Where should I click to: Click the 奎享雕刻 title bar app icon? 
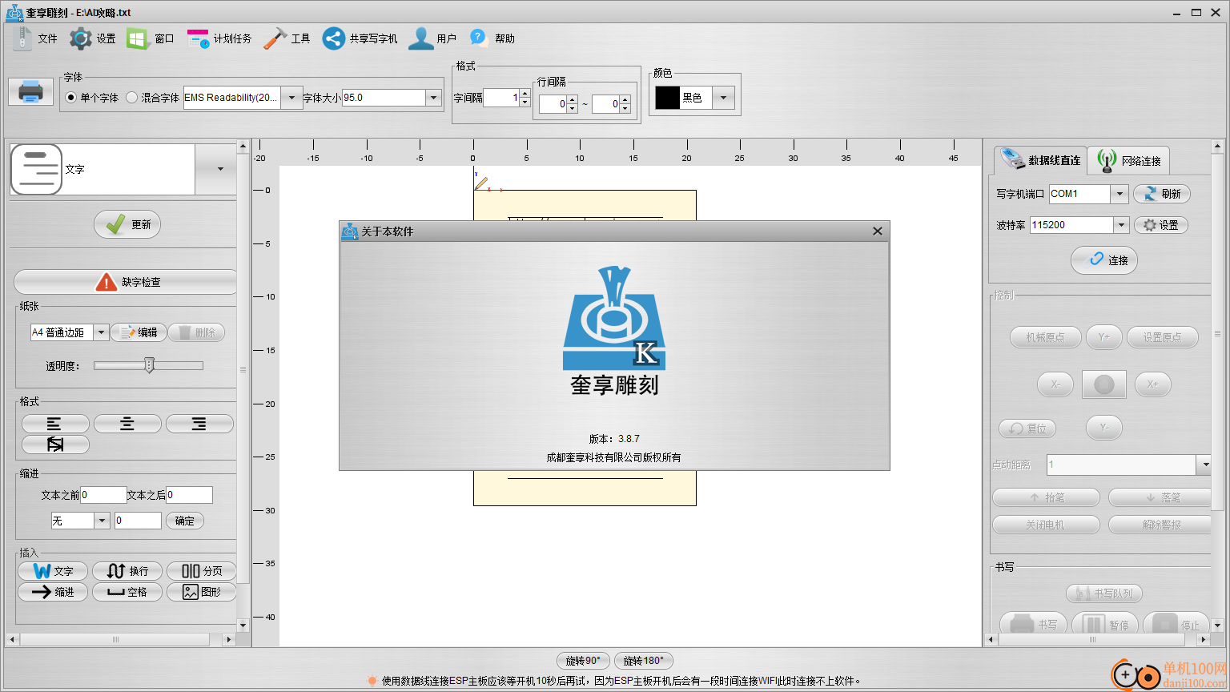[x=14, y=12]
